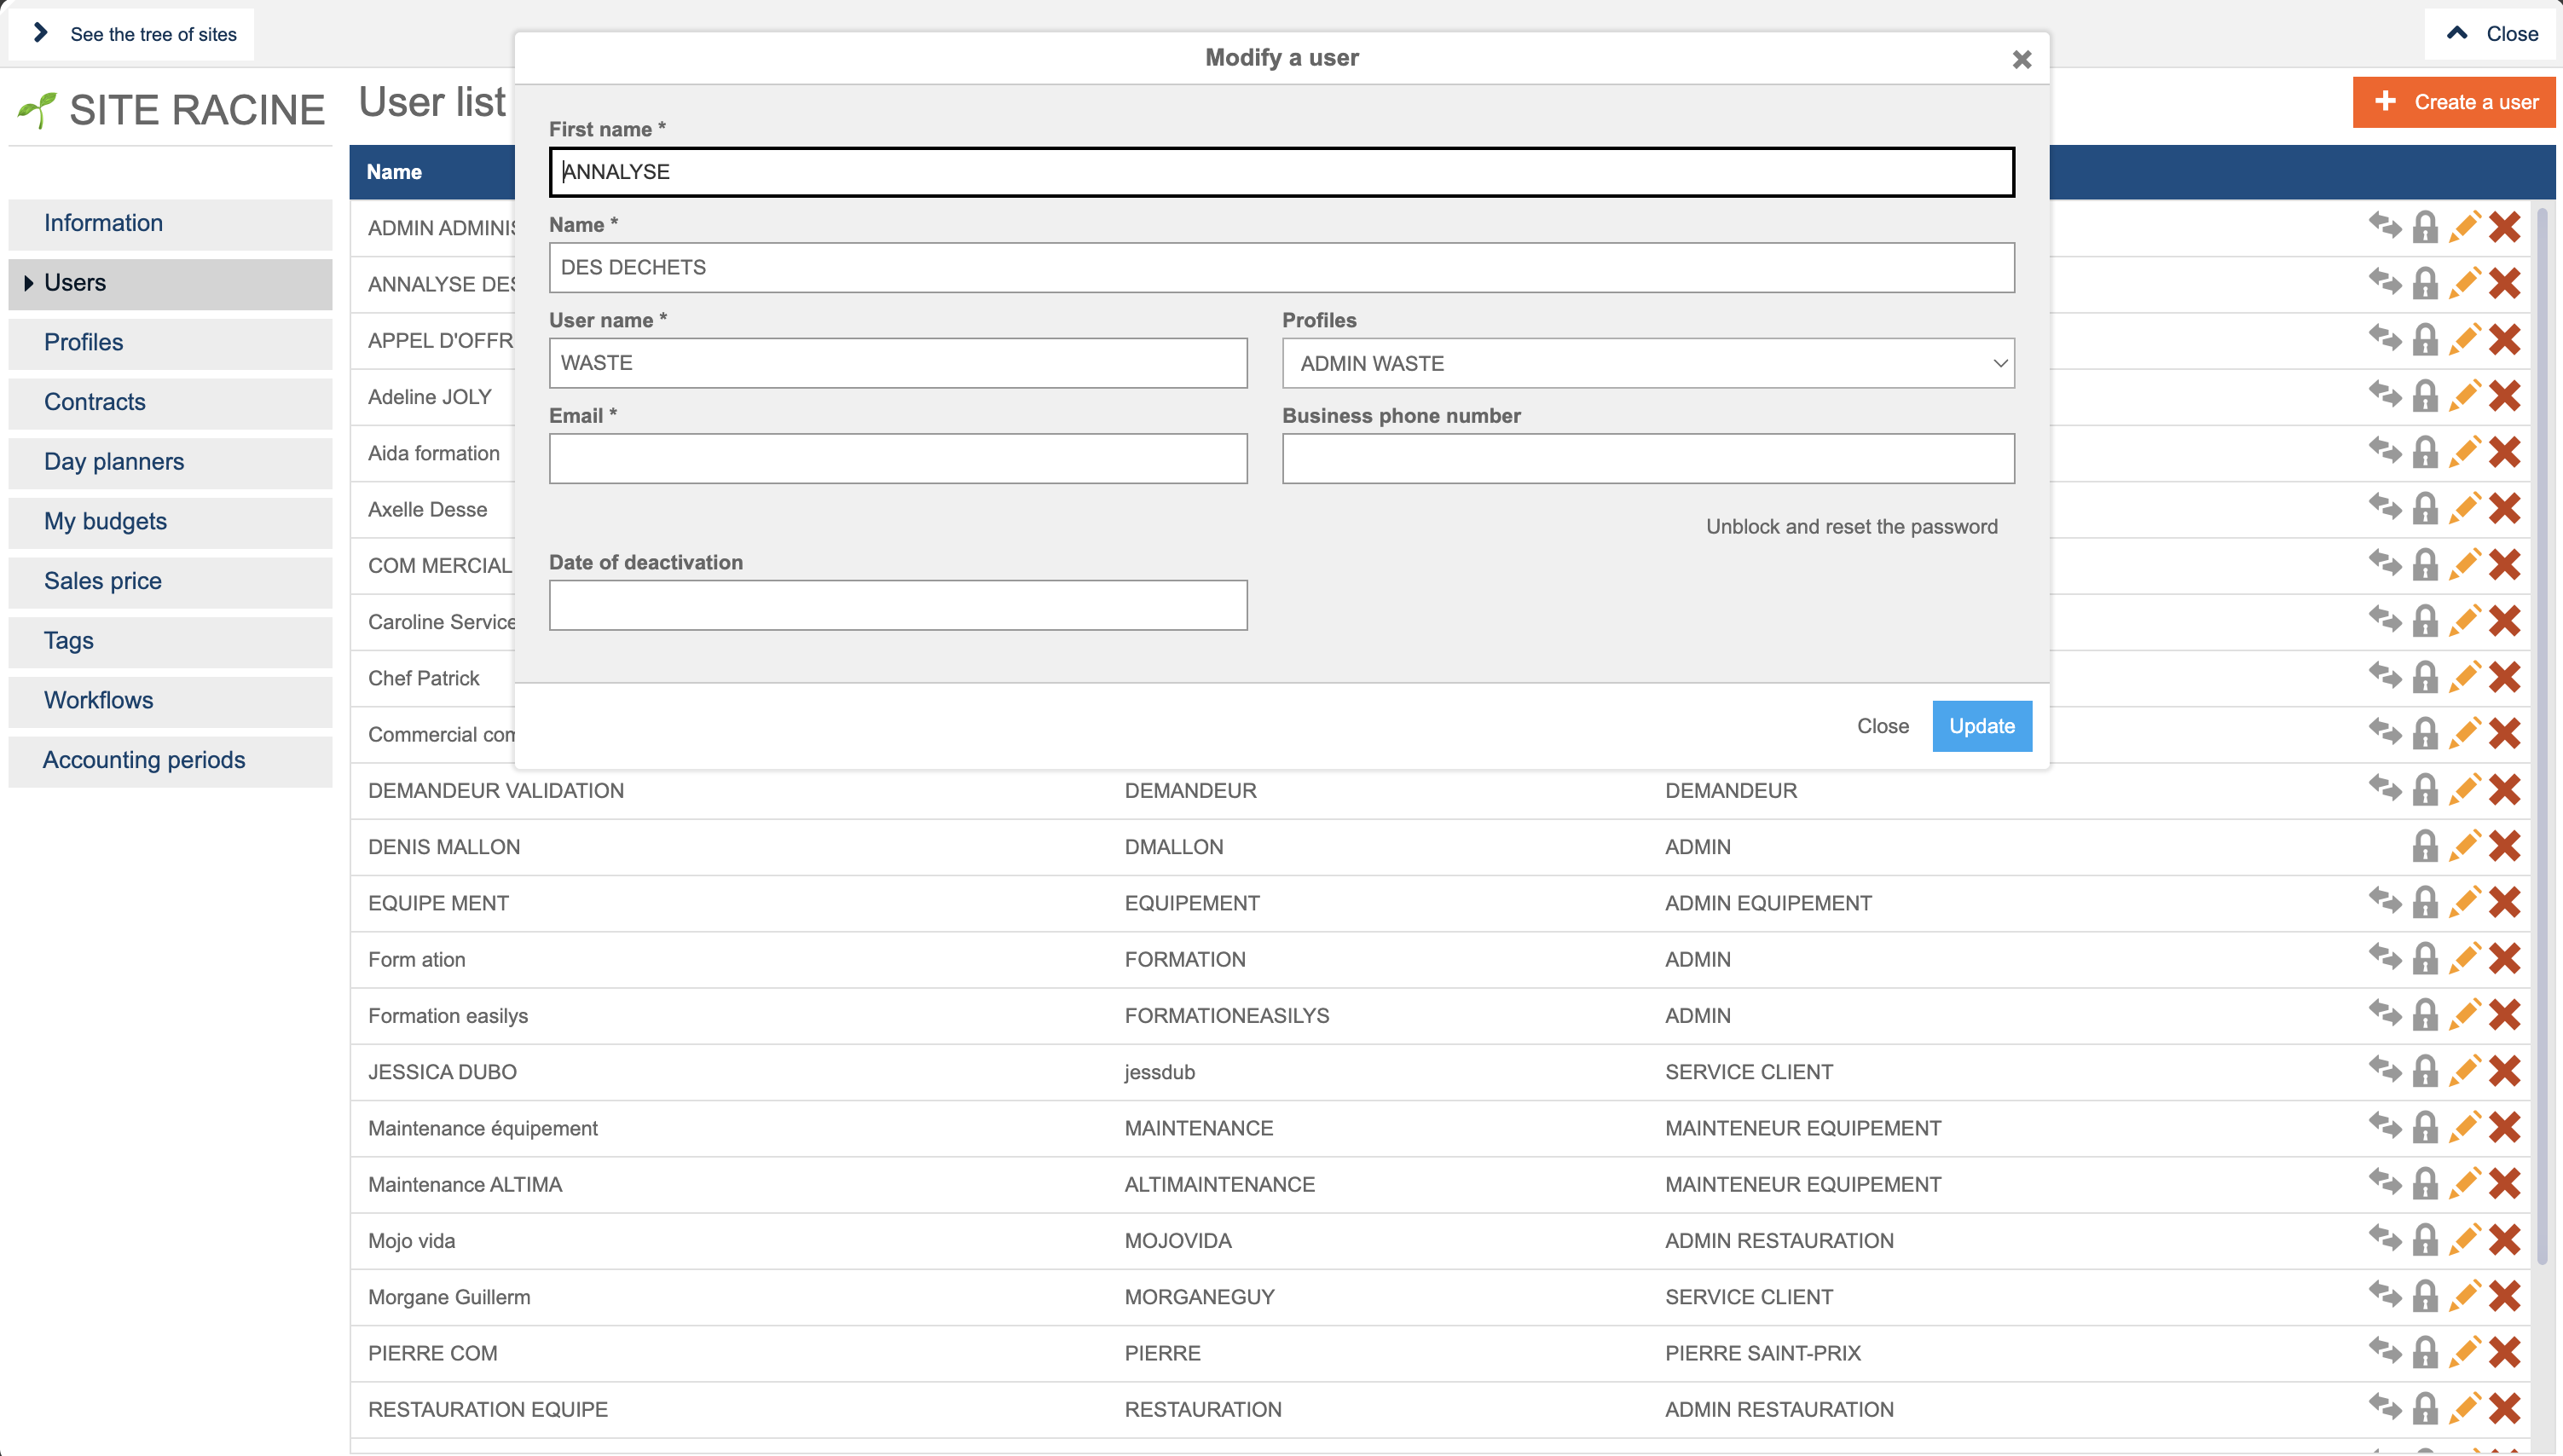Click the Maintenance ALTIMA name cell
Viewport: 2563px width, 1456px height.
point(465,1184)
